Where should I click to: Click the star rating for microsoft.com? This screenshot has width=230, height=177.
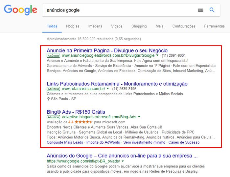coord(83,122)
